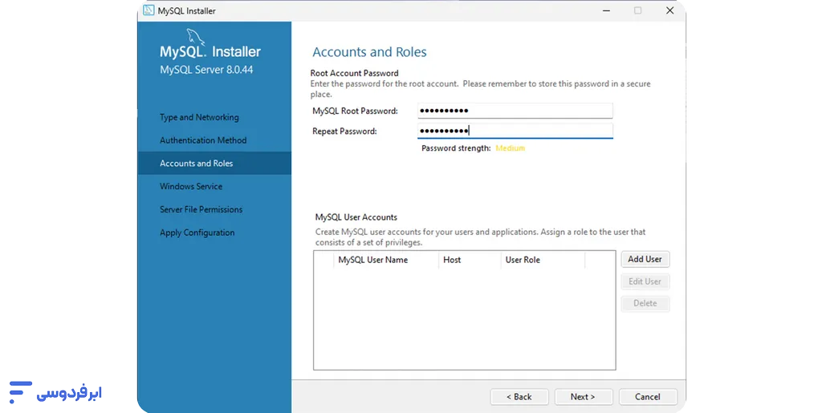The height and width of the screenshot is (413, 822).
Task: Close the MySQL Installer window
Action: coord(669,10)
